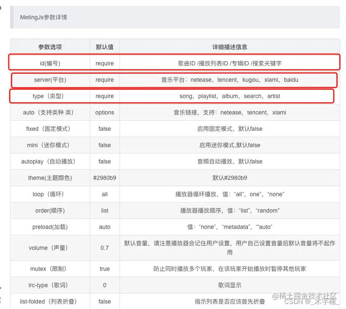Select the 'song, playlist, album, search, artist' text
The height and width of the screenshot is (309, 346).
[x=230, y=96]
